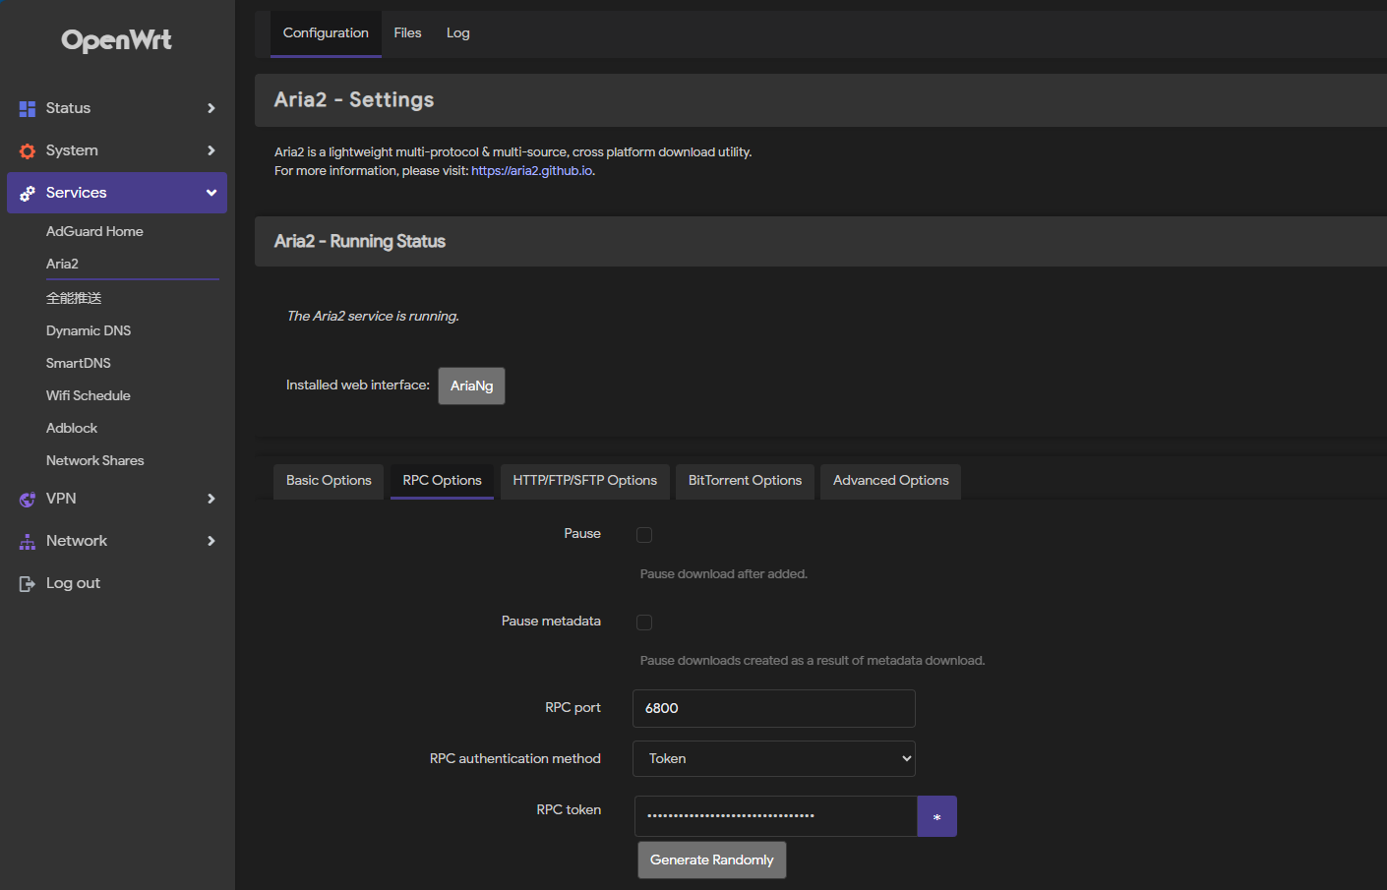Open the AriaNg web interface
Viewport: 1387px width, 890px height.
pyautogui.click(x=471, y=386)
